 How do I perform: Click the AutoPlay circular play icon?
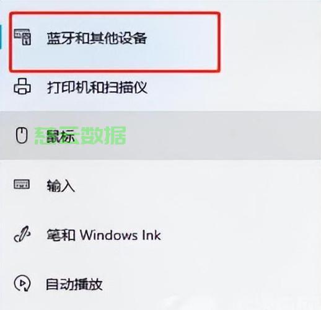pyautogui.click(x=22, y=283)
